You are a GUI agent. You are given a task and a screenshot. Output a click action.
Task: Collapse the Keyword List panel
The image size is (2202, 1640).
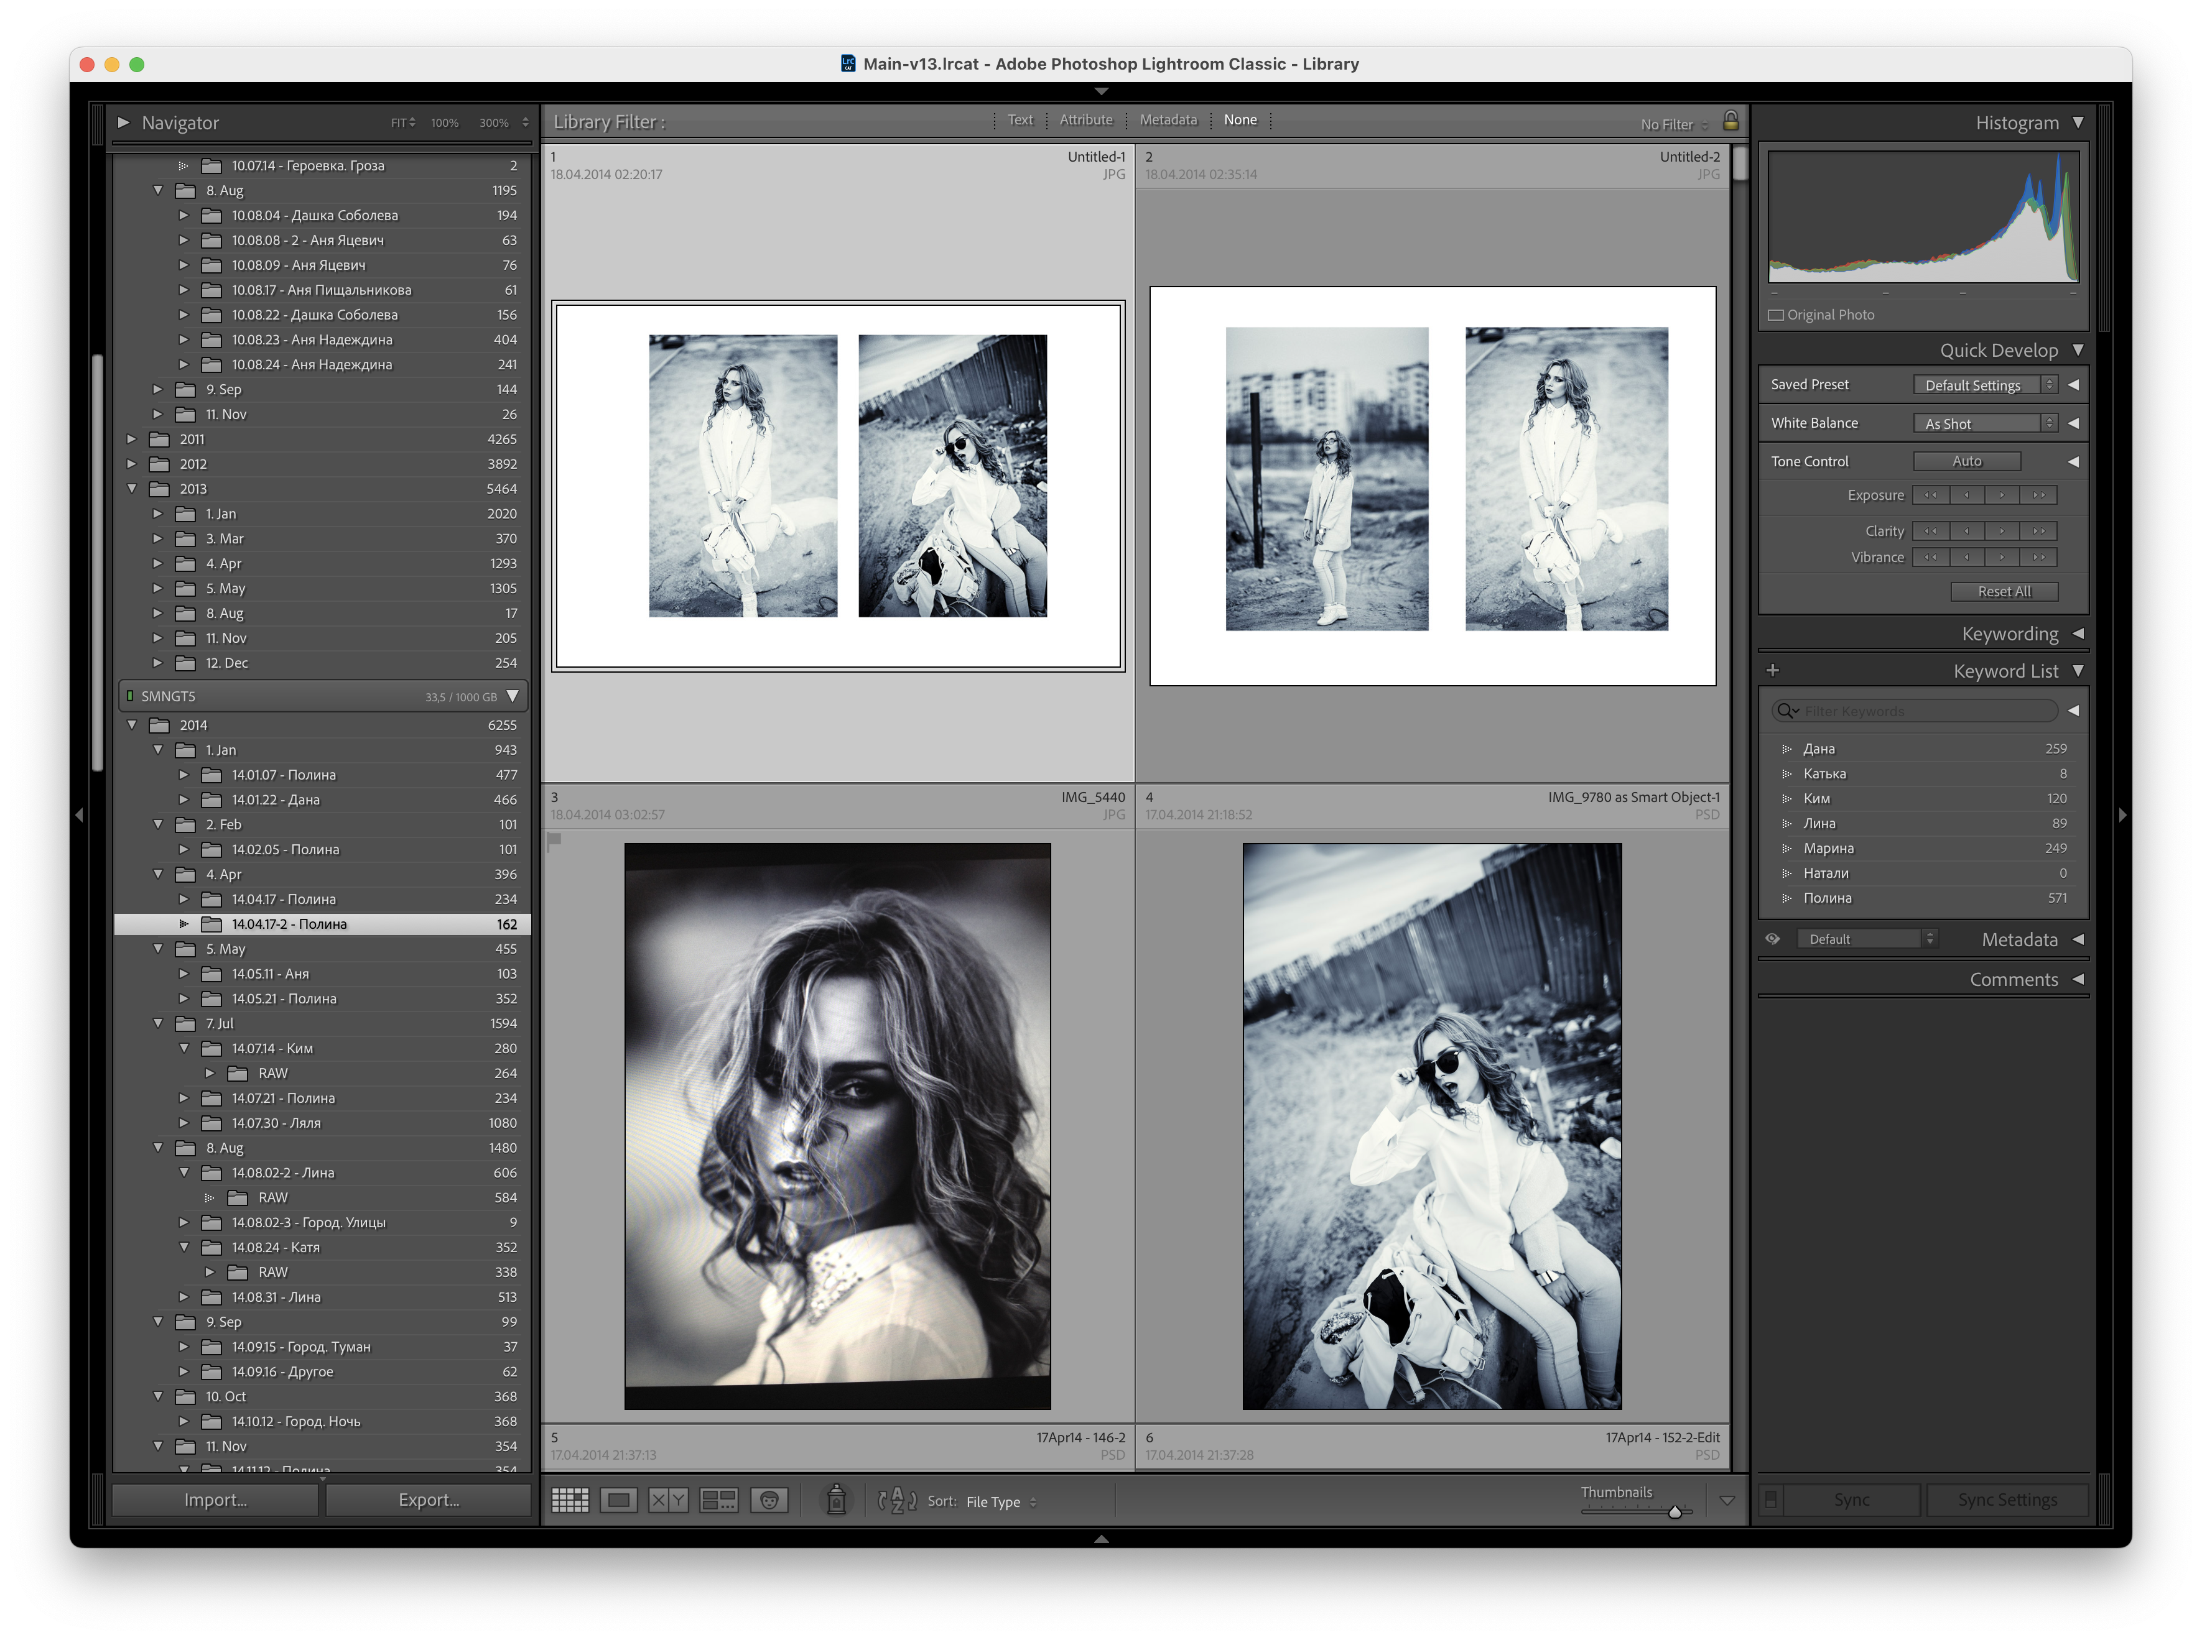(x=2078, y=671)
